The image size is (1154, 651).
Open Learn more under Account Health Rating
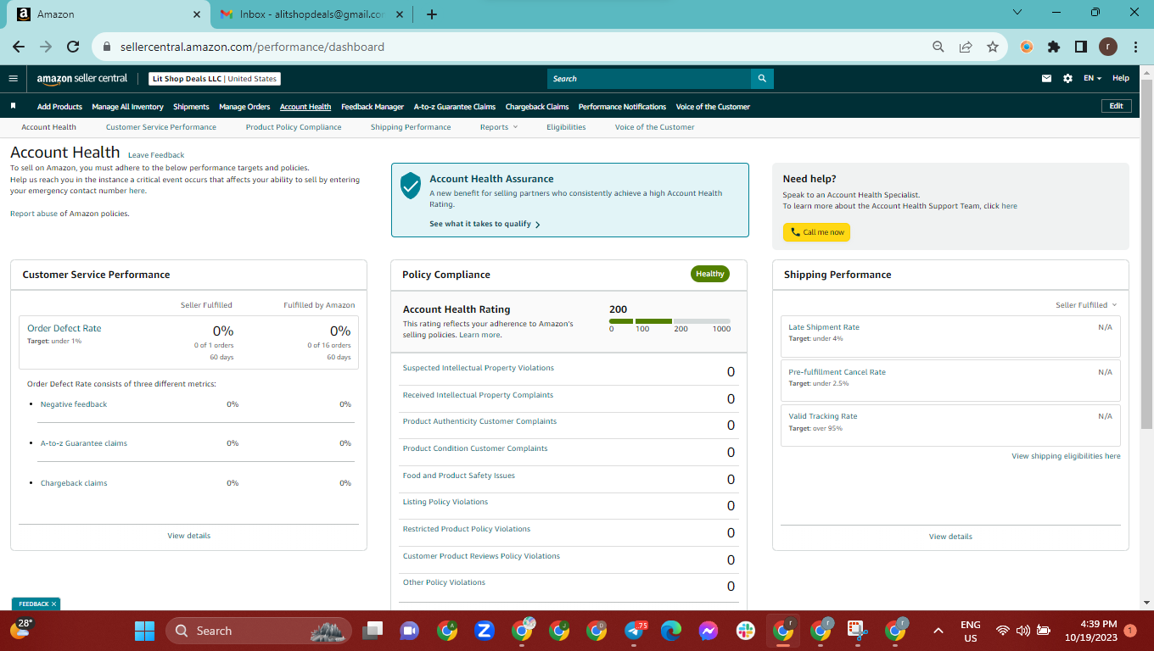tap(479, 335)
